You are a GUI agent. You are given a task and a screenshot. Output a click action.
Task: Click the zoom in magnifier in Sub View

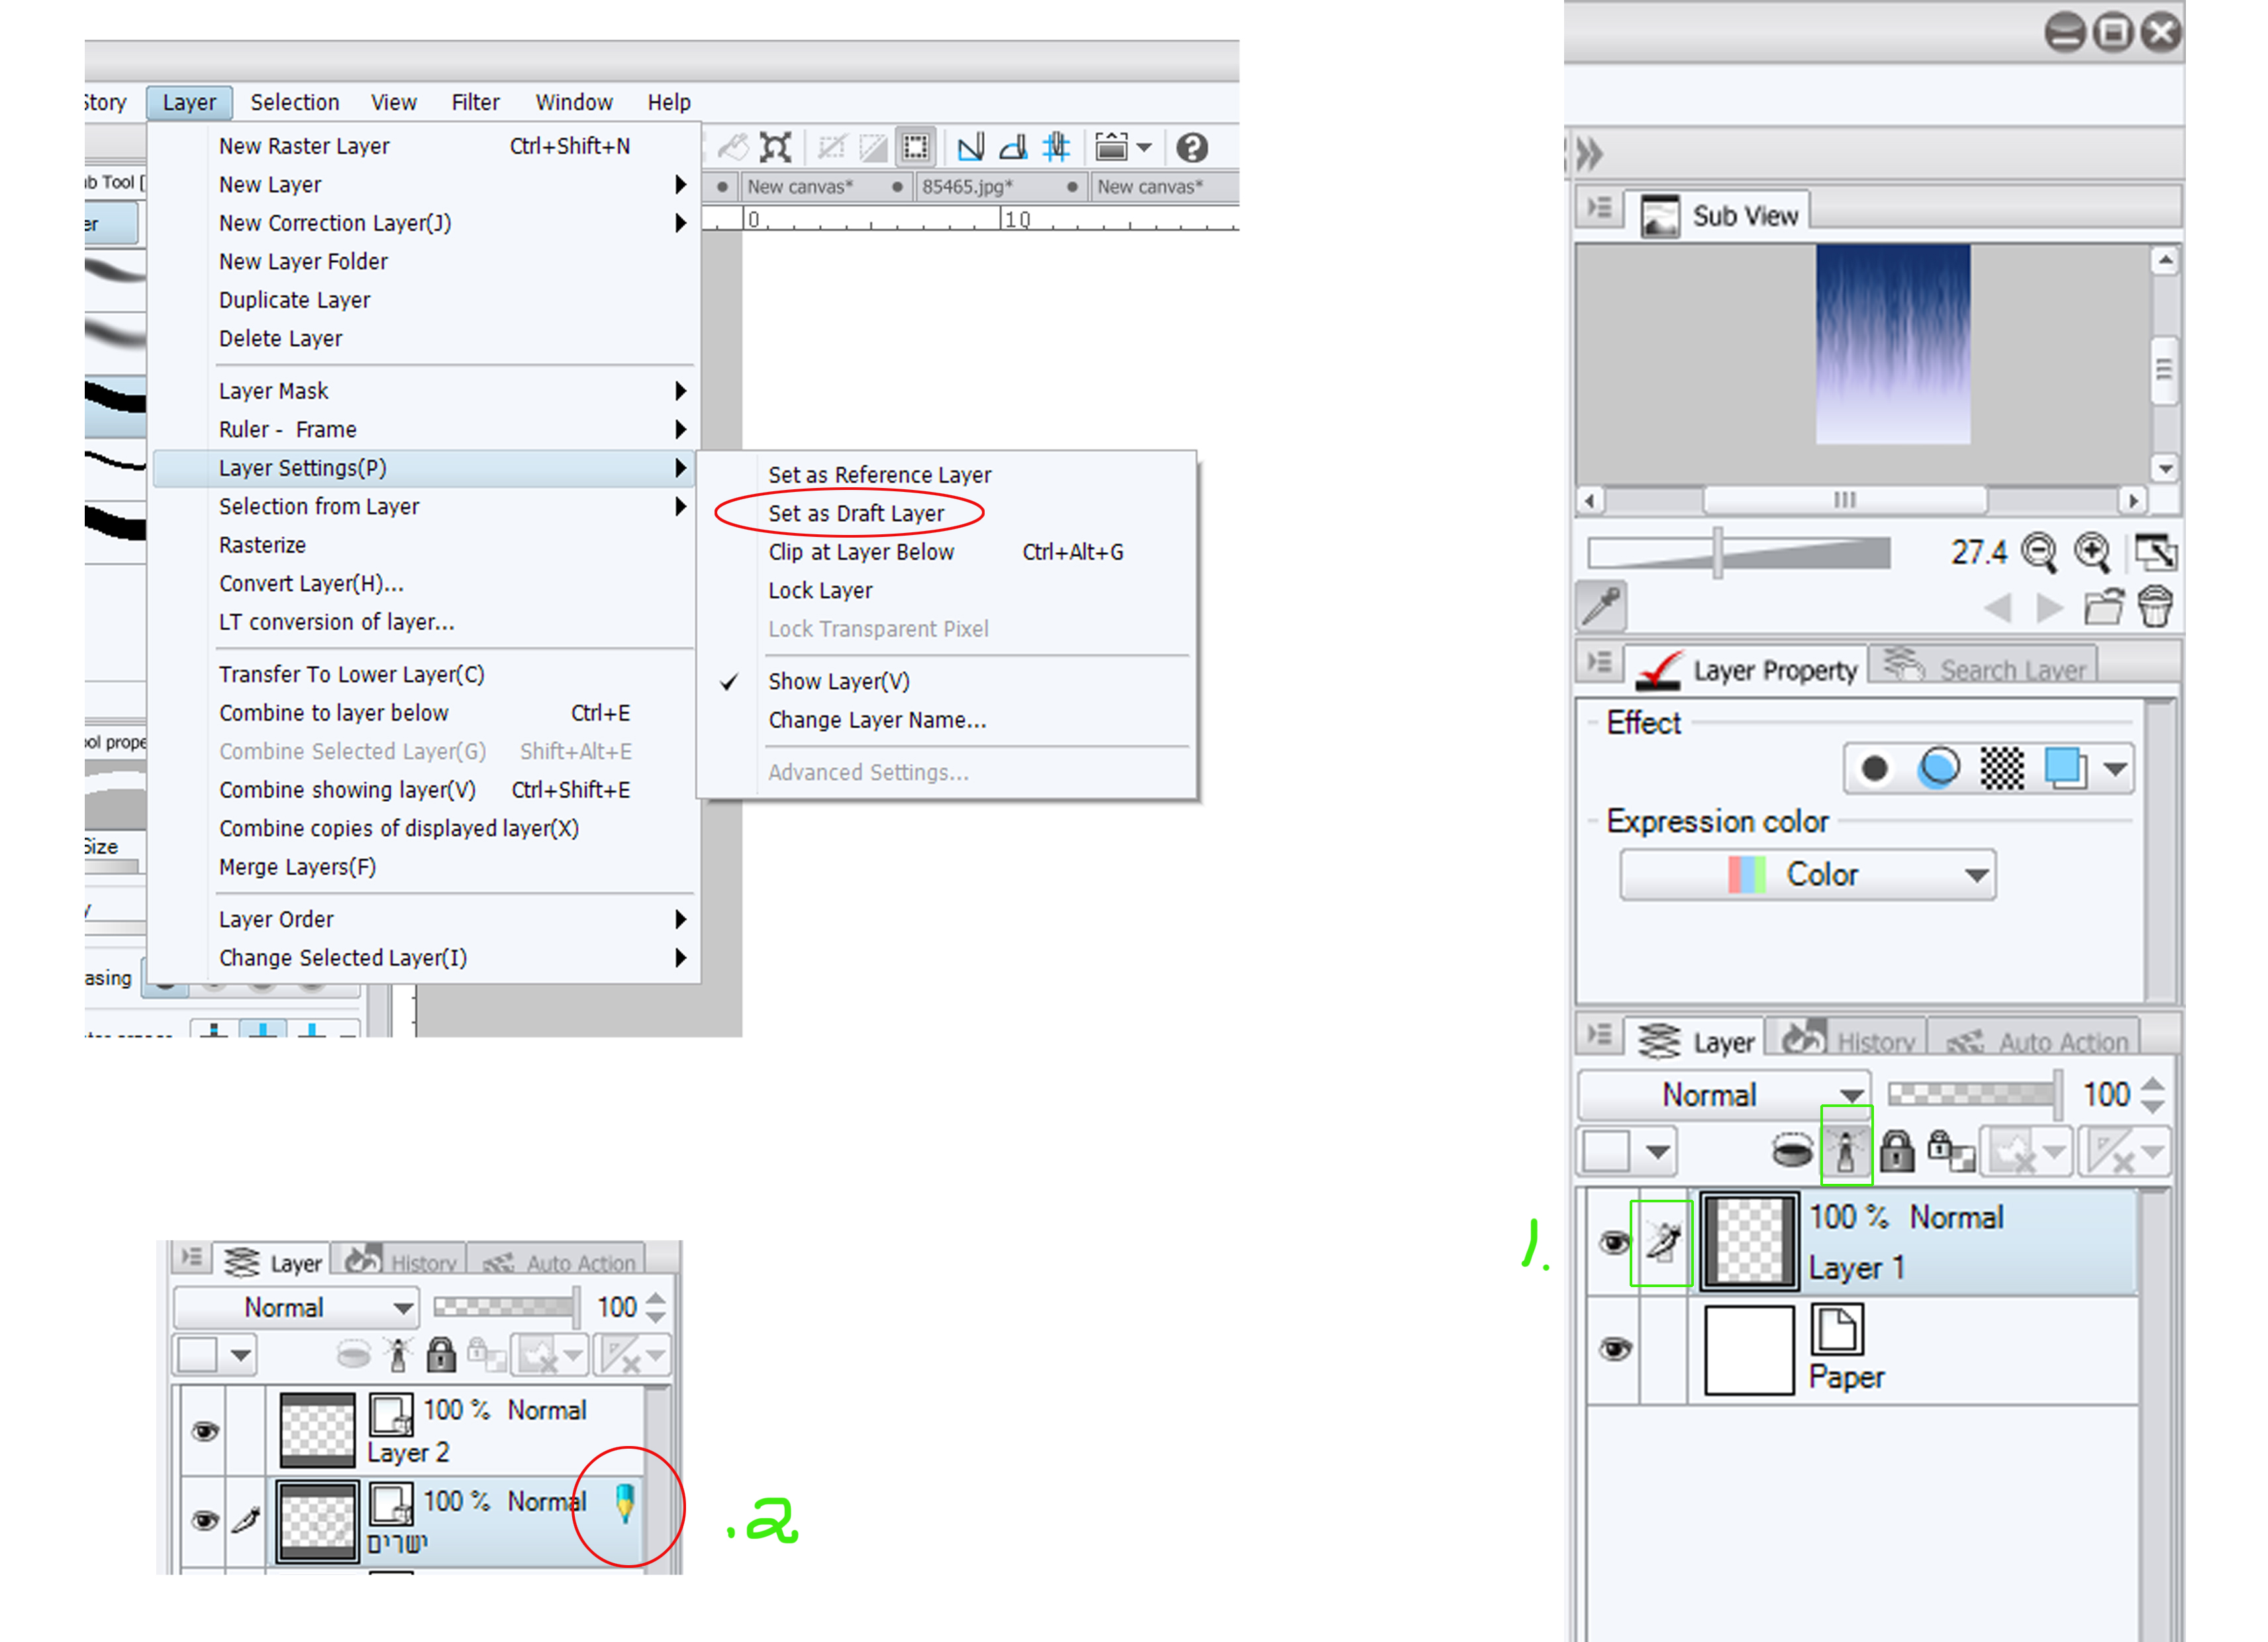click(x=2091, y=551)
